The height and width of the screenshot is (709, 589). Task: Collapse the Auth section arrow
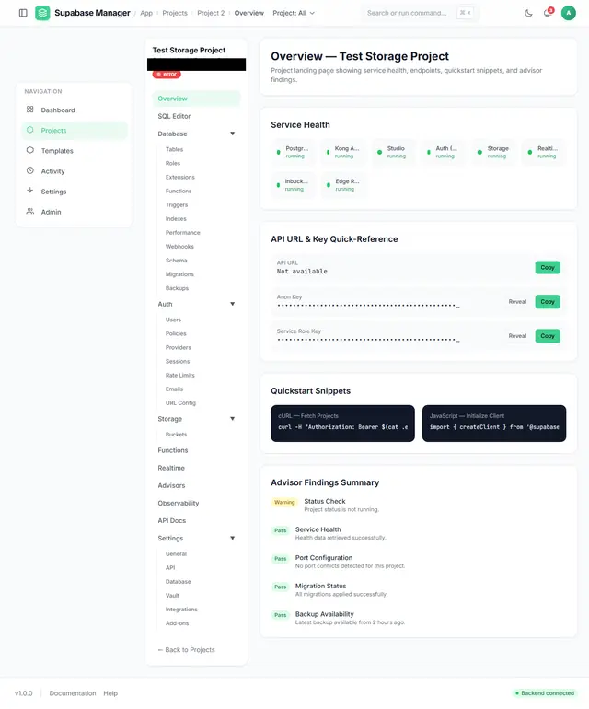pyautogui.click(x=232, y=304)
